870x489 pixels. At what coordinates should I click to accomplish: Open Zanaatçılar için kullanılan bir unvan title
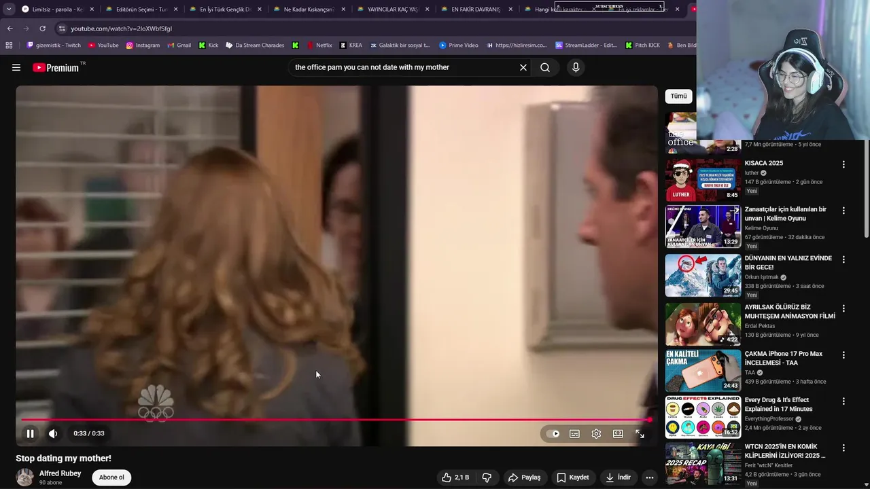pyautogui.click(x=786, y=214)
